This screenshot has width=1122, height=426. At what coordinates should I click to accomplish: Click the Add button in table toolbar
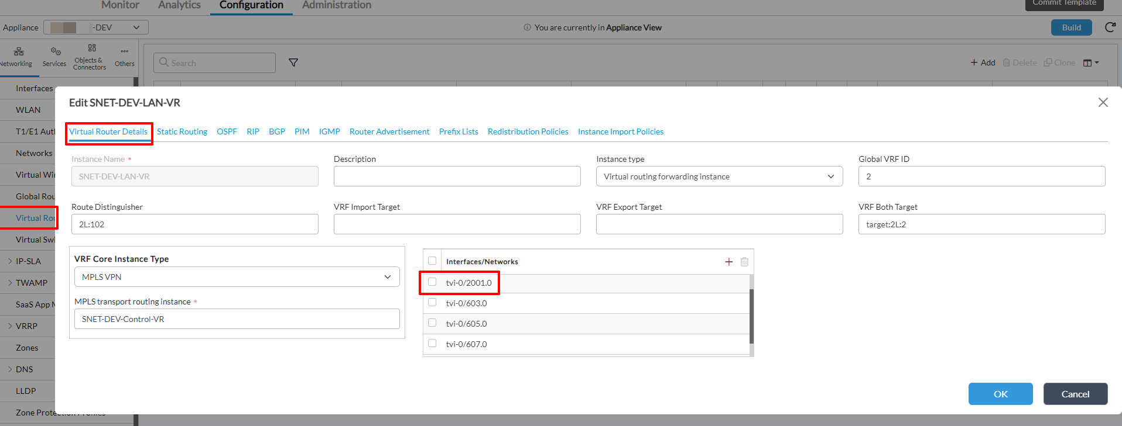tap(983, 63)
